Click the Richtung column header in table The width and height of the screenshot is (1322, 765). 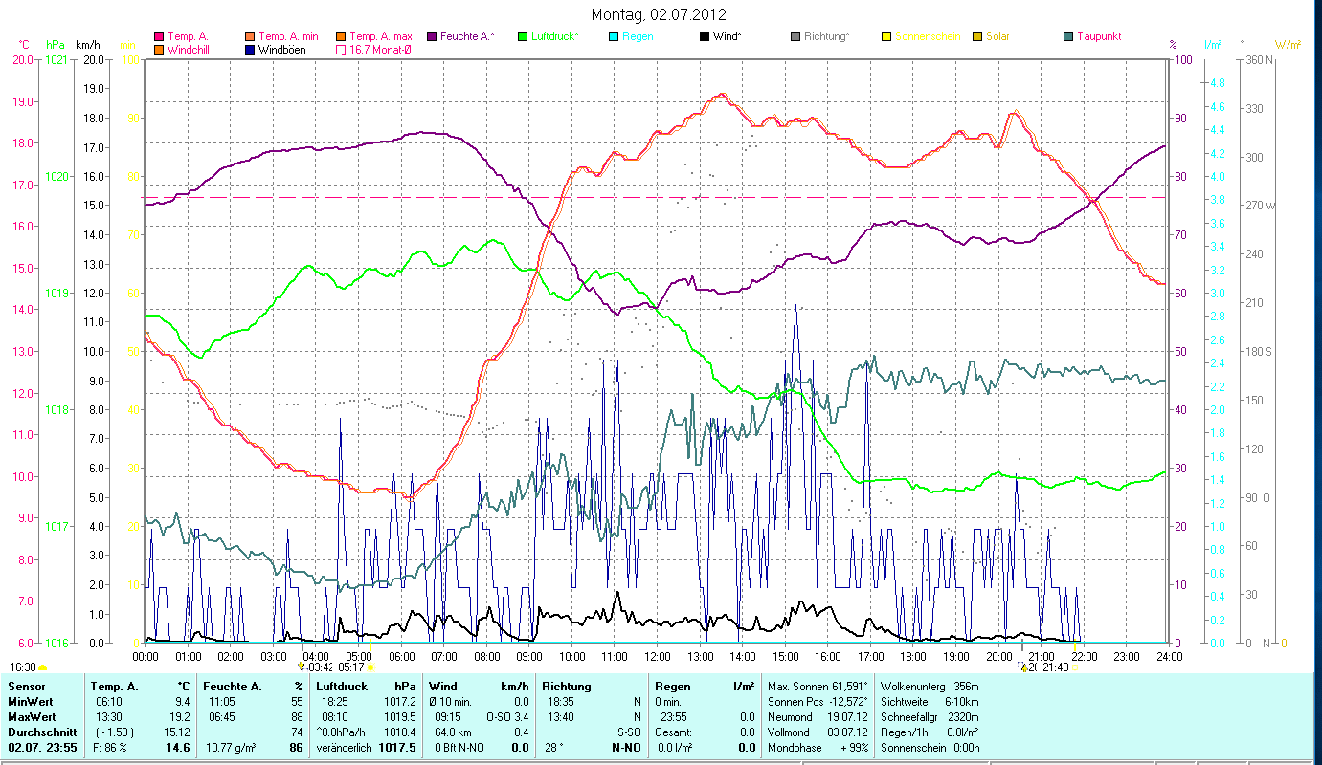567,687
